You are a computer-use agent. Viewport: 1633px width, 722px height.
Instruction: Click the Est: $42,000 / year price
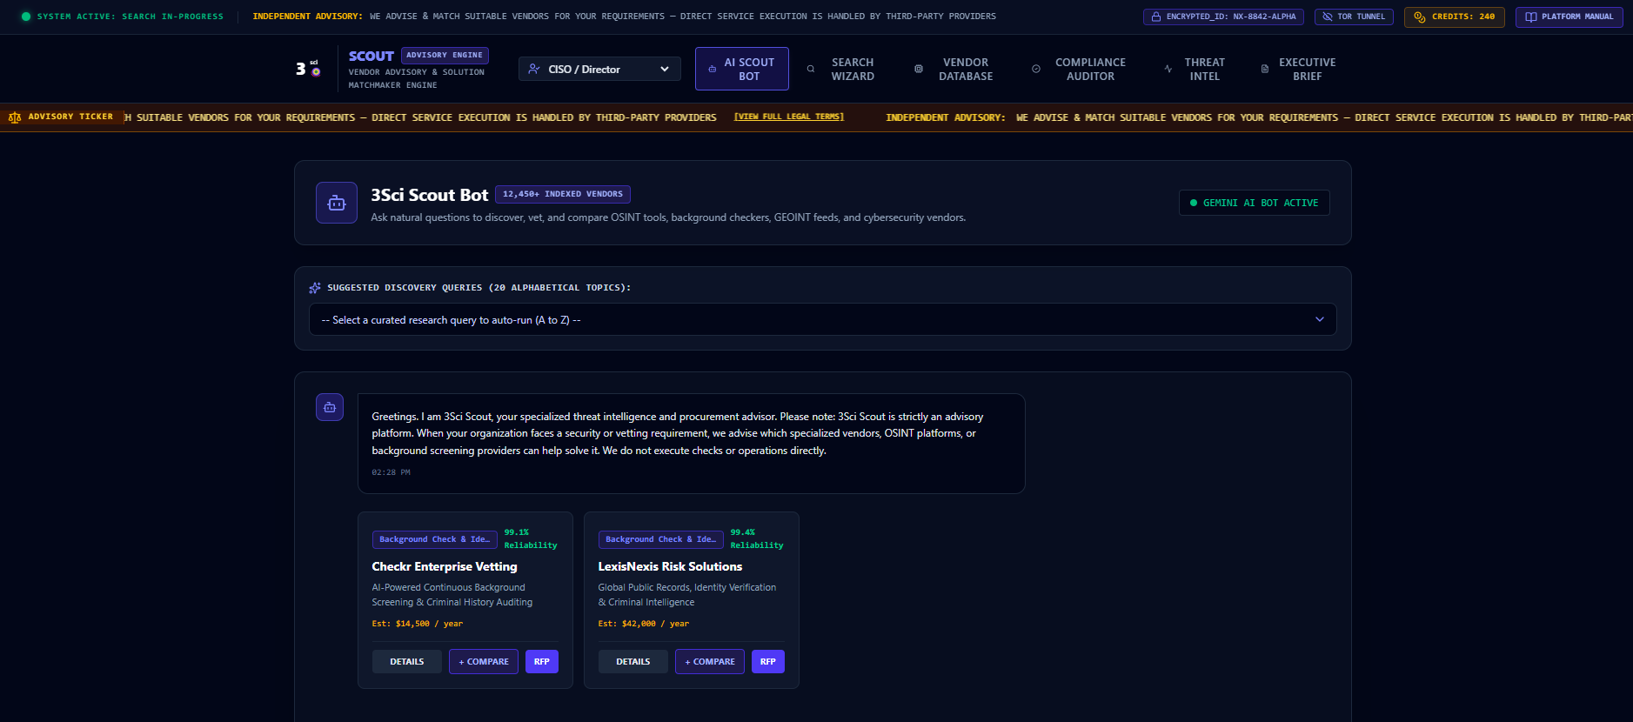tap(644, 624)
